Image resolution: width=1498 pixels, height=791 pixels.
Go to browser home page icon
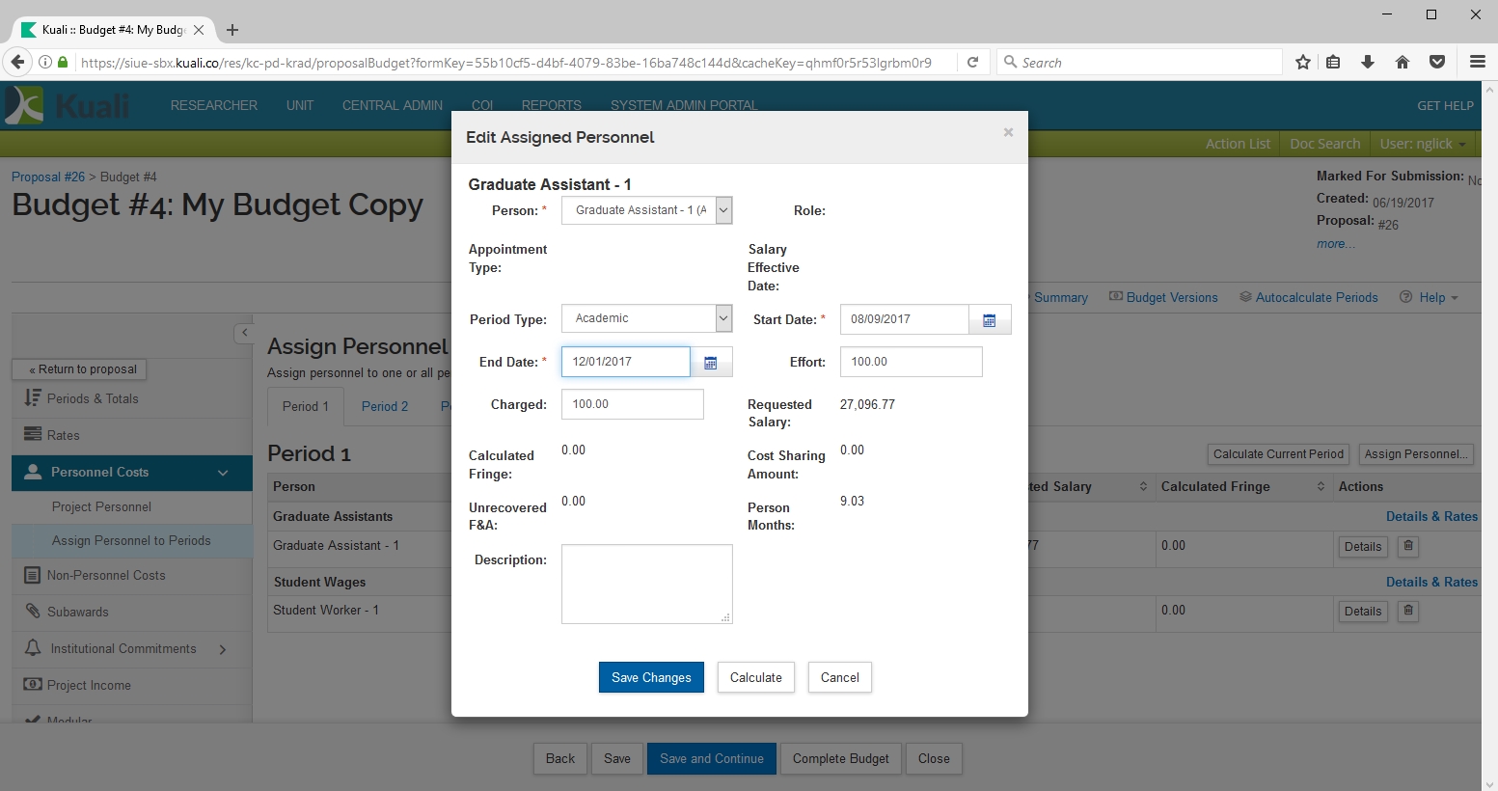pyautogui.click(x=1403, y=63)
